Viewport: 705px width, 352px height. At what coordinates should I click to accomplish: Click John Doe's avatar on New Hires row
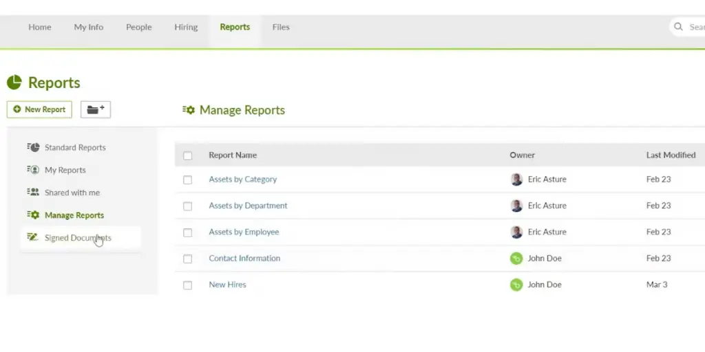516,285
